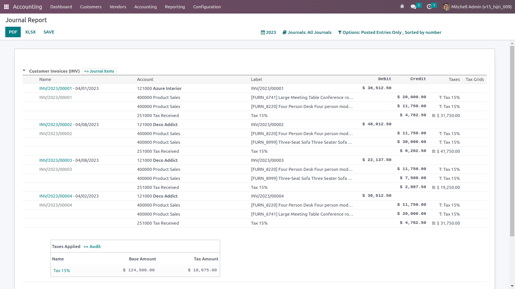Click the debit amount $ 48,012.50

pyautogui.click(x=377, y=124)
